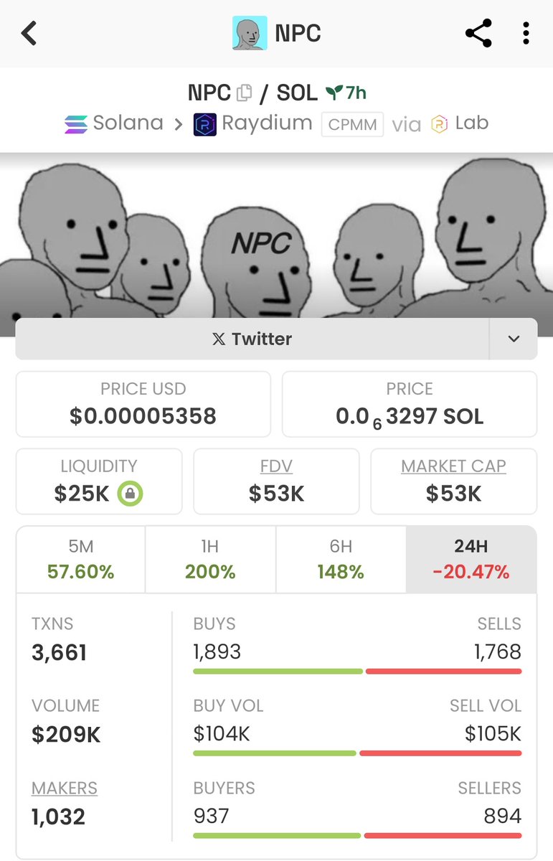
Task: Open the three-dot overflow menu
Action: click(x=526, y=33)
